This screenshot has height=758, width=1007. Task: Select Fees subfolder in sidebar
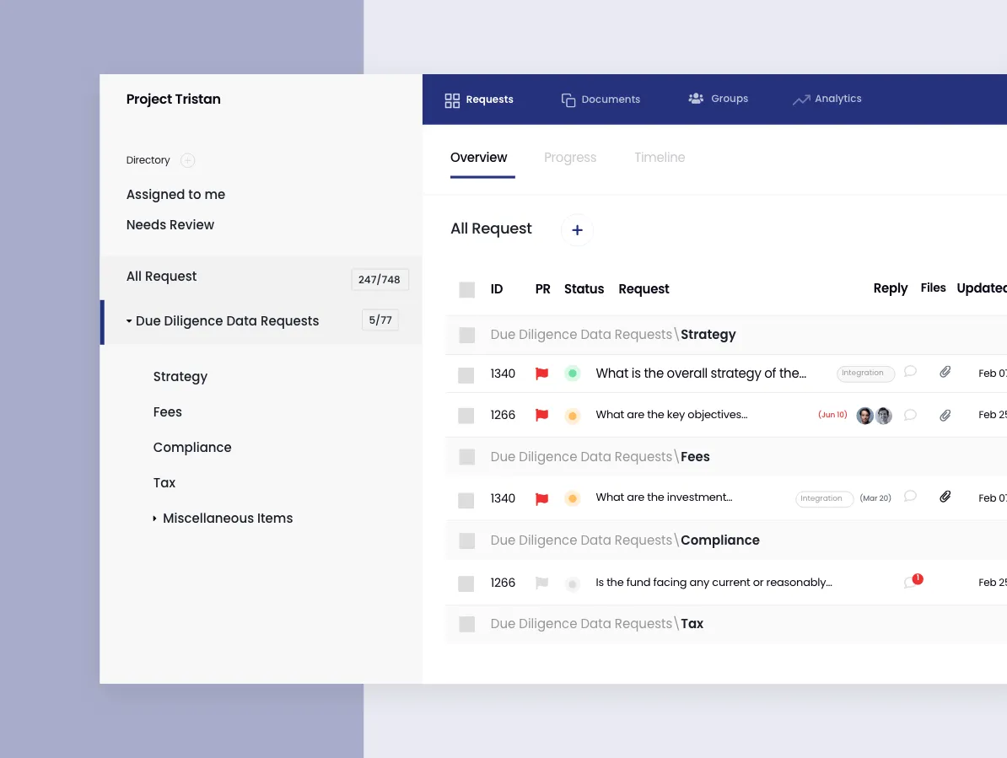[x=167, y=412]
